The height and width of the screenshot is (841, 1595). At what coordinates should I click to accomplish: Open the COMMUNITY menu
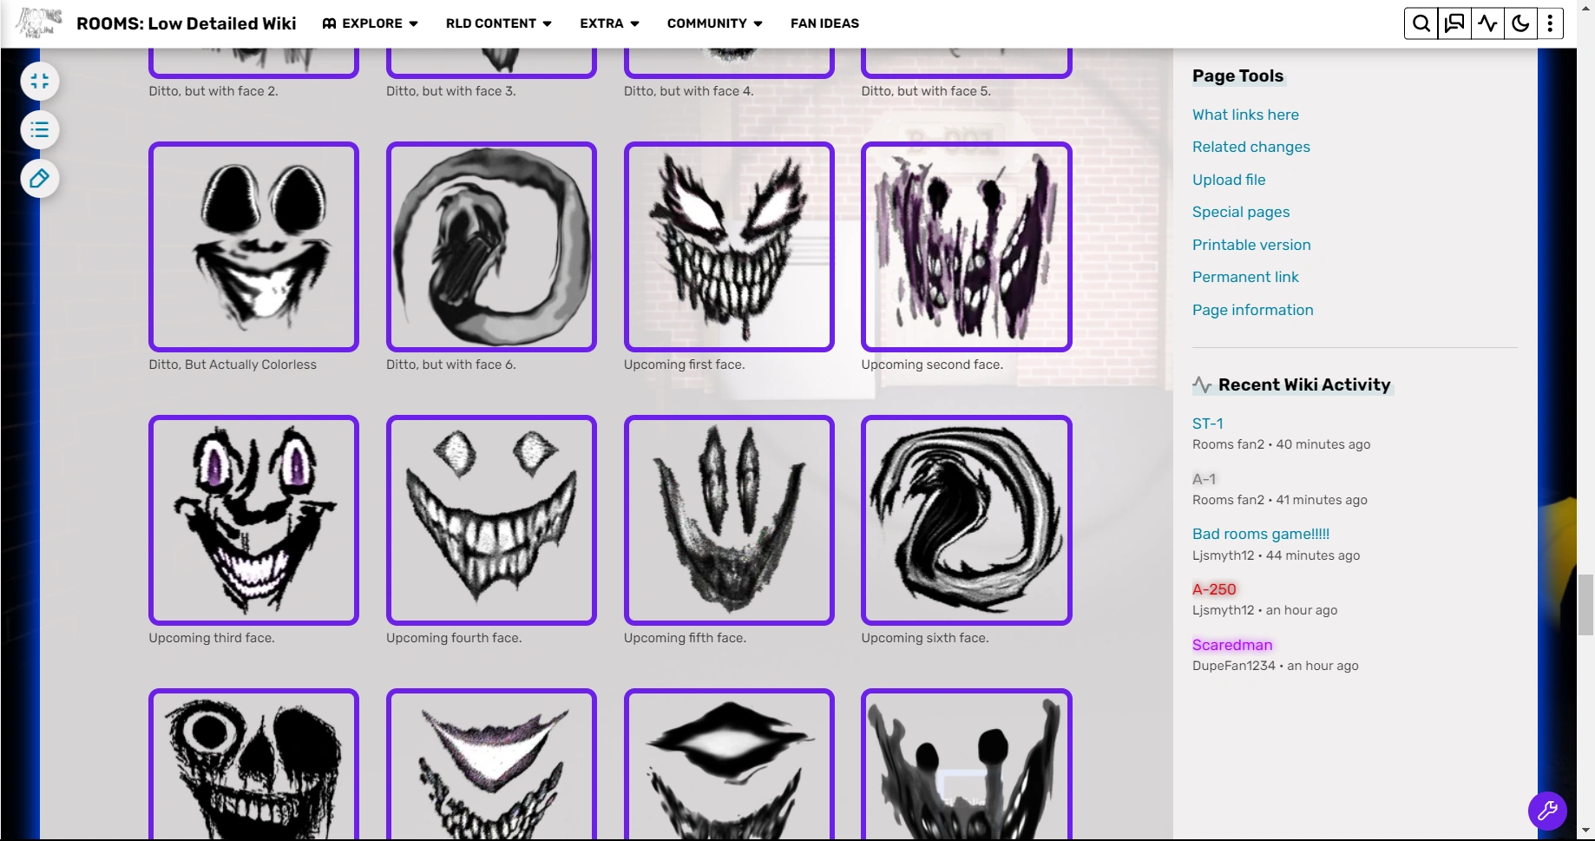coord(713,23)
